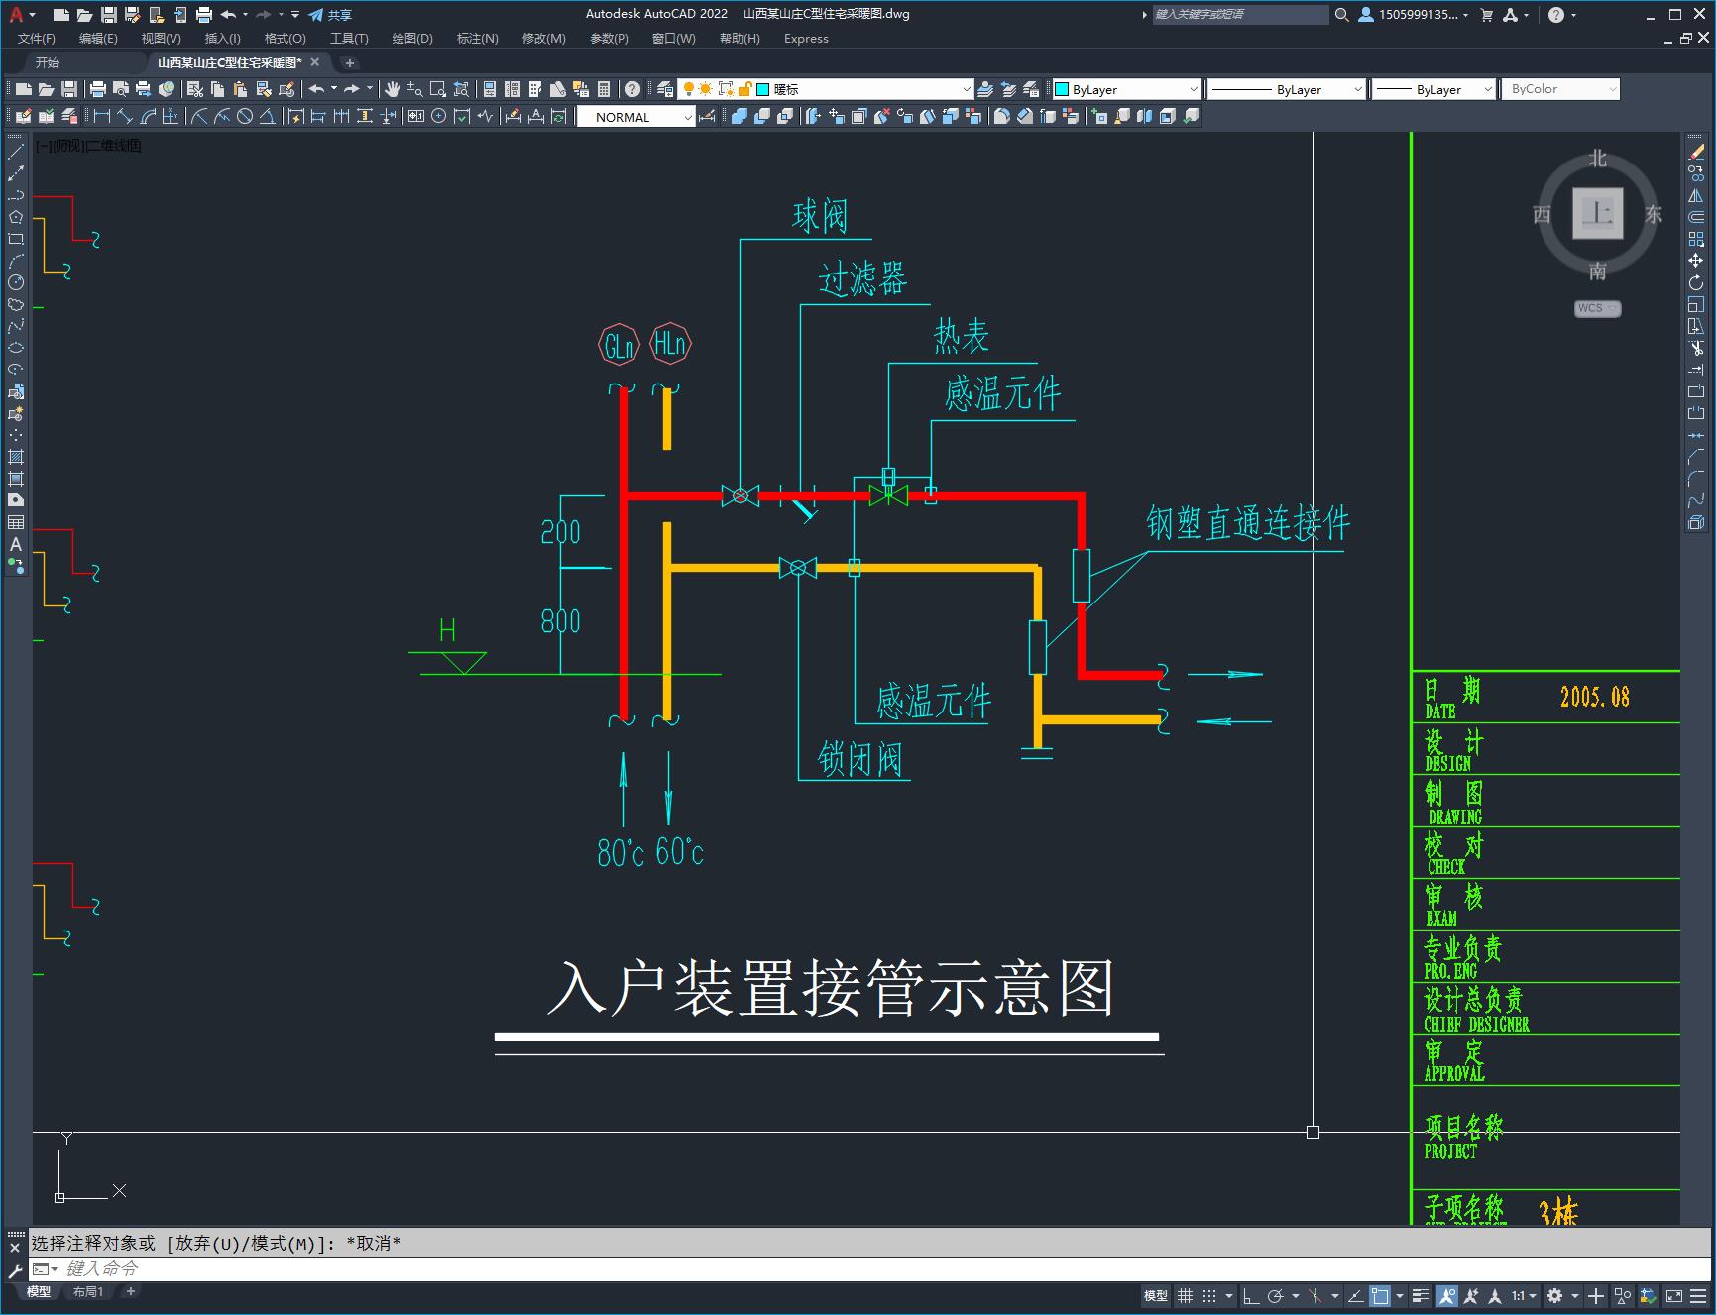
Task: Toggle layer lock icon in the layer dropdown
Action: point(745,89)
